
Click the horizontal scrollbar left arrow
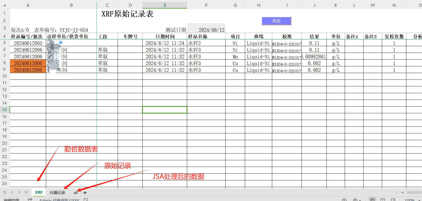(402, 192)
